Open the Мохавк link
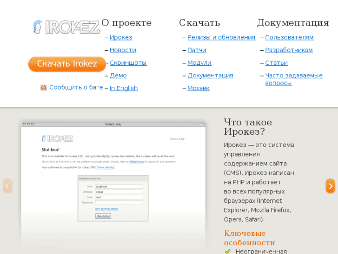338x254 pixels. click(199, 88)
